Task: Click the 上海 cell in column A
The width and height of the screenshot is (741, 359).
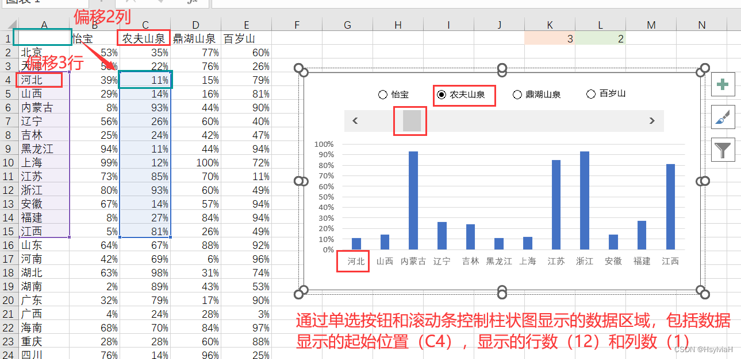Action: point(44,162)
